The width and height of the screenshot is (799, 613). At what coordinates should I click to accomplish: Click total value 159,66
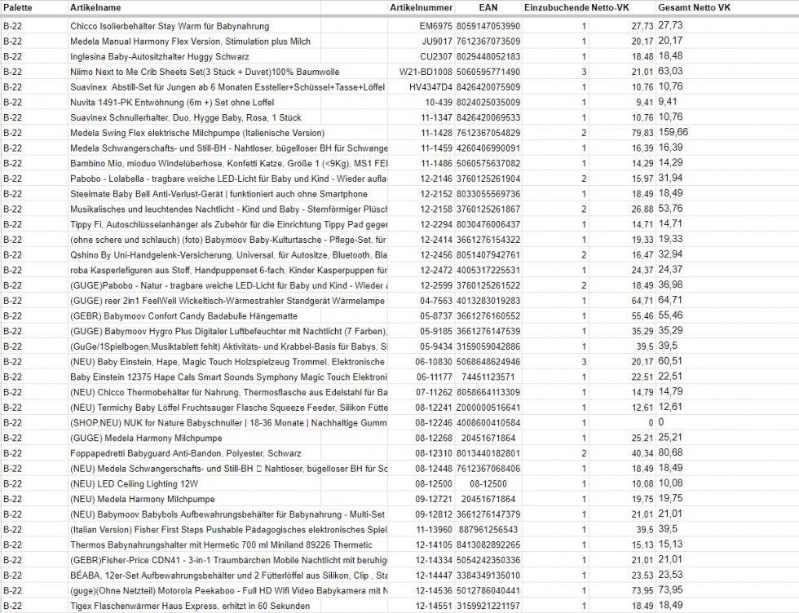tap(673, 132)
